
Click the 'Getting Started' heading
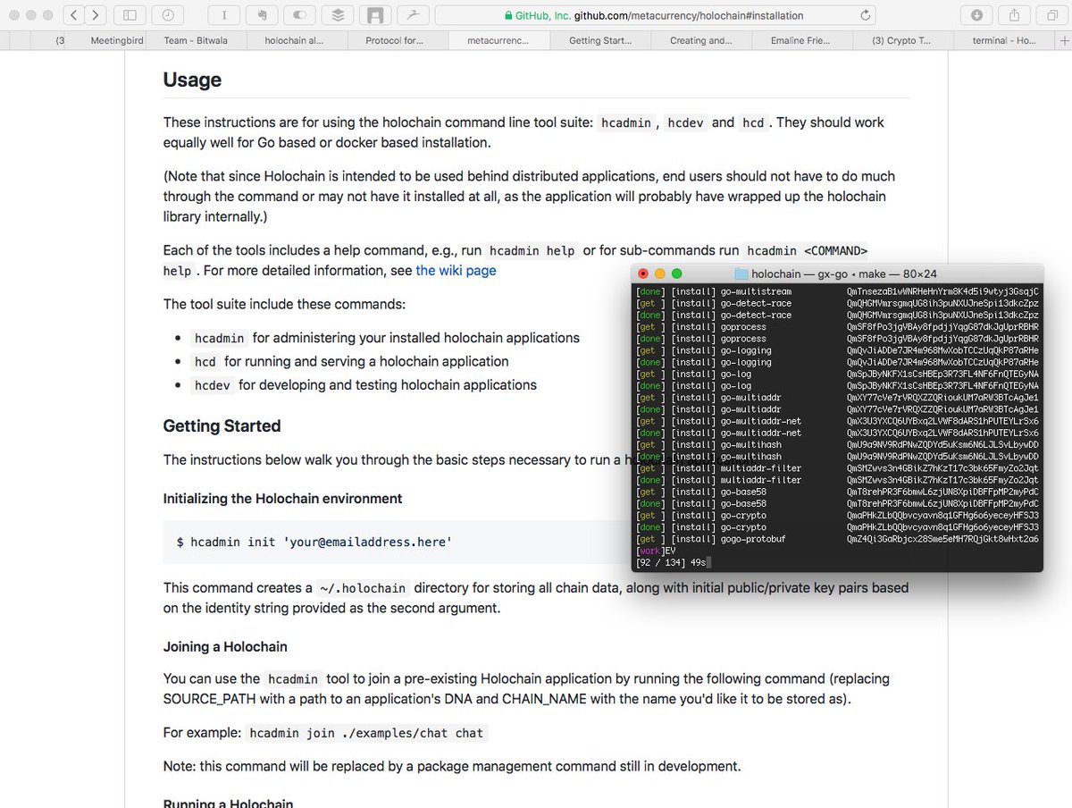(x=222, y=425)
